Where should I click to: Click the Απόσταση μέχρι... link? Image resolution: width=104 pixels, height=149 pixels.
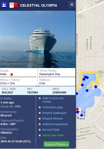coord(54,107)
